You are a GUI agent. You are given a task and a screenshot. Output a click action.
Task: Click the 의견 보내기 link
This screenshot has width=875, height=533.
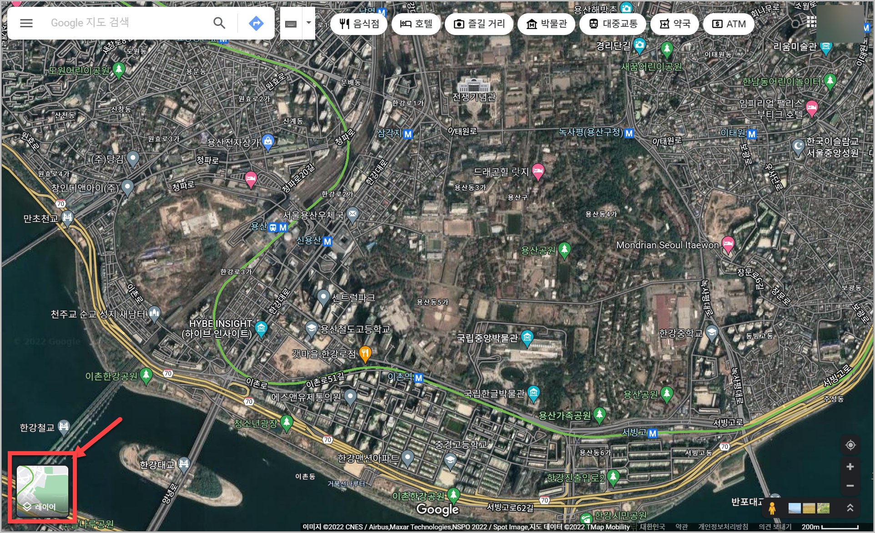point(774,527)
